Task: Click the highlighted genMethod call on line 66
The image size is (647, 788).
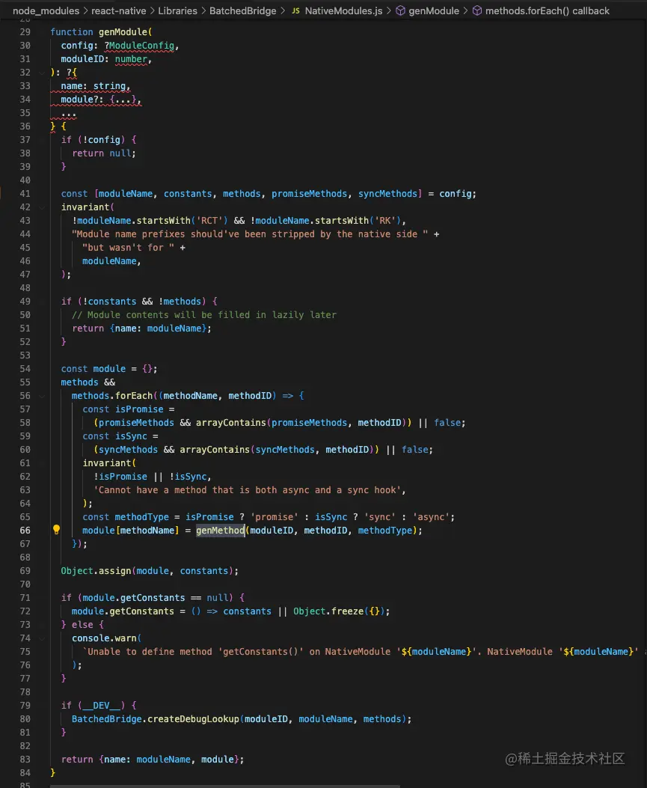Action: (220, 530)
